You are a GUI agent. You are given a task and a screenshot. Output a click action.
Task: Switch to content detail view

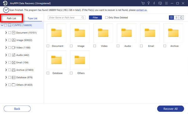(181, 17)
